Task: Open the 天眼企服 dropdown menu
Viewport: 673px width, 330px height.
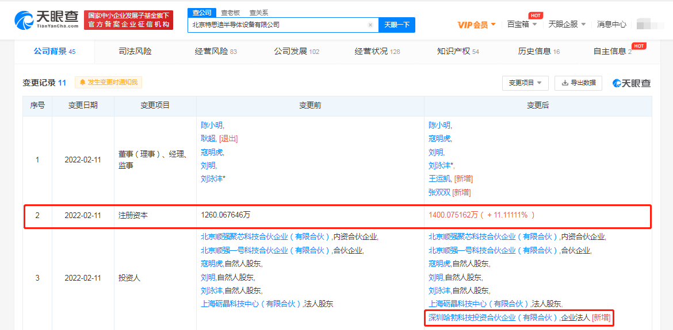Action: pos(567,25)
